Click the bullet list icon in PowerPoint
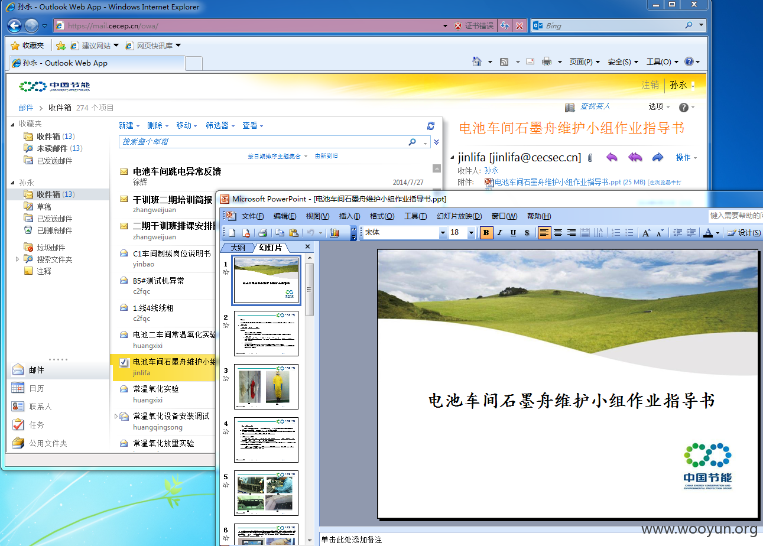This screenshot has height=546, width=763. (629, 233)
